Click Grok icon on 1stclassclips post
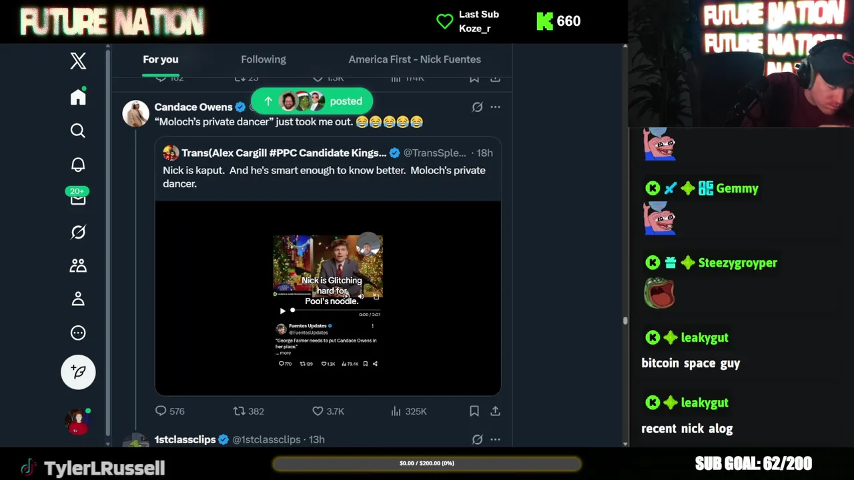 [x=477, y=439]
